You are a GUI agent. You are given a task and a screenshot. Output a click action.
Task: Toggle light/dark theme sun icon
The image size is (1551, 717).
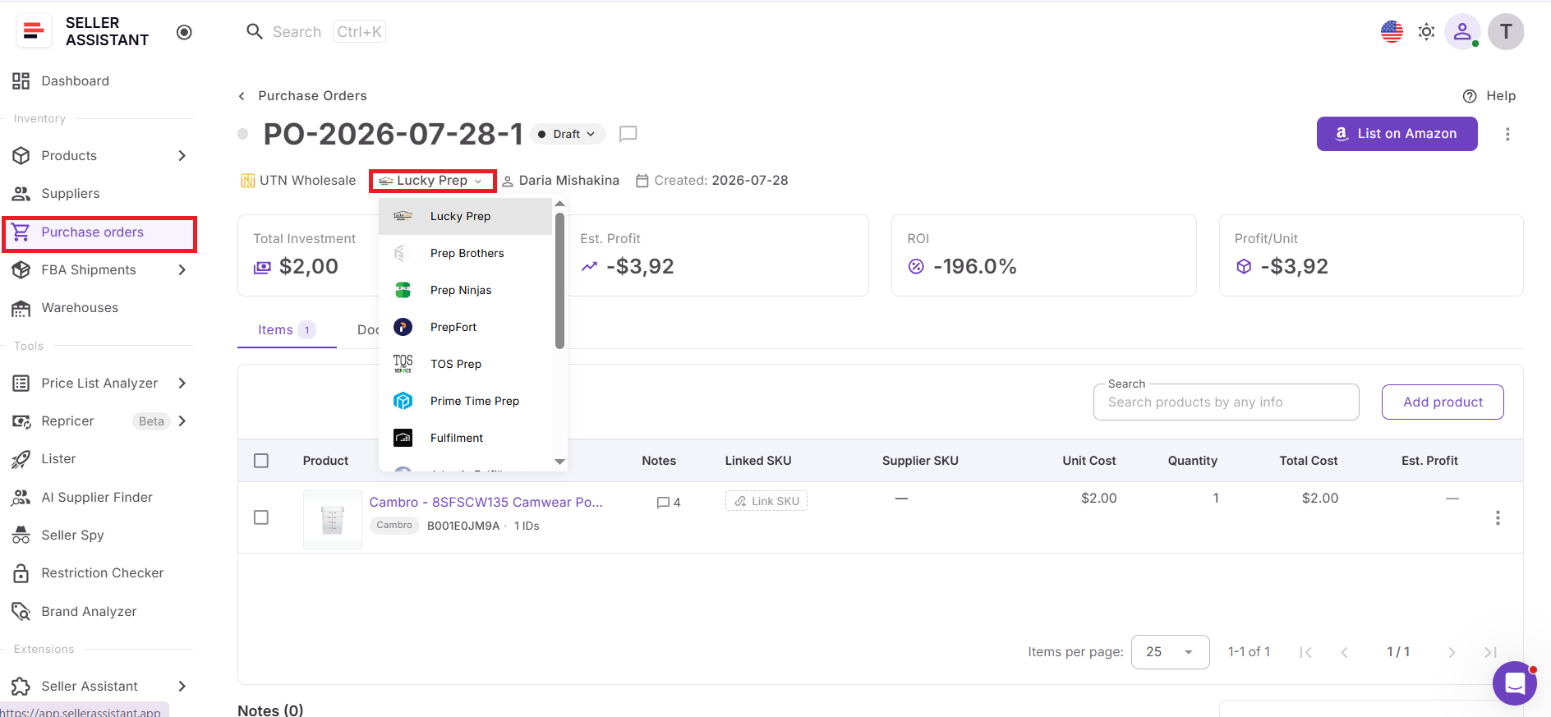[1426, 31]
